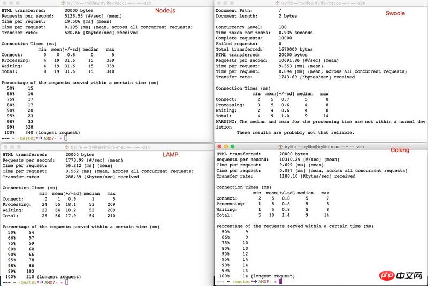Screen dimensions: 428x286
Task: Click 'master*' prompt in LAMP window
Action: tap(29, 282)
